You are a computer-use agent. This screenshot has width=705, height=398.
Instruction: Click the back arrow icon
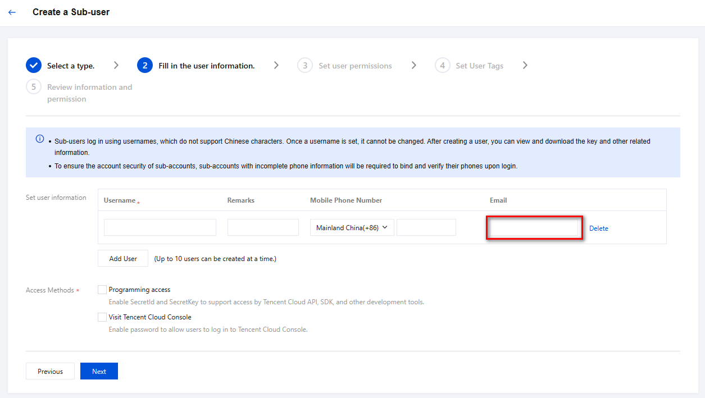(12, 12)
